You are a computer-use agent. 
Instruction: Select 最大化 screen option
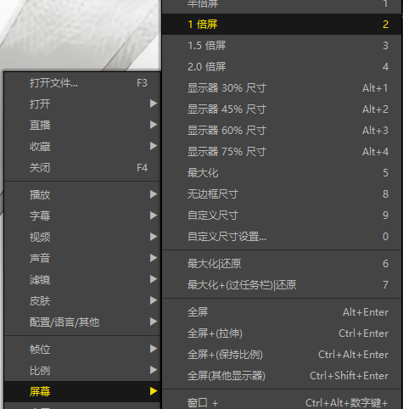(282, 173)
